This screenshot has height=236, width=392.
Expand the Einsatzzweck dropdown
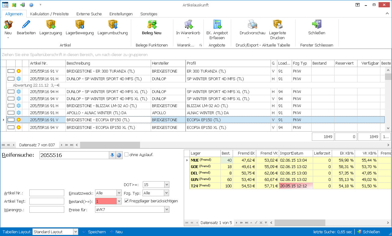[119, 193]
